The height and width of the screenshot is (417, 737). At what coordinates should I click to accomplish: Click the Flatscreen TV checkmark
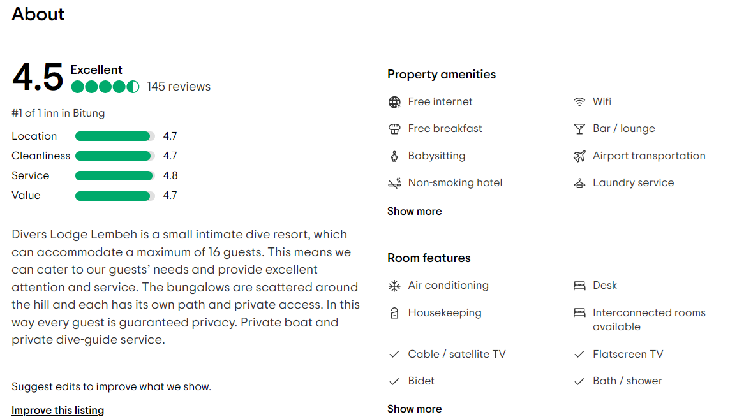pos(579,354)
